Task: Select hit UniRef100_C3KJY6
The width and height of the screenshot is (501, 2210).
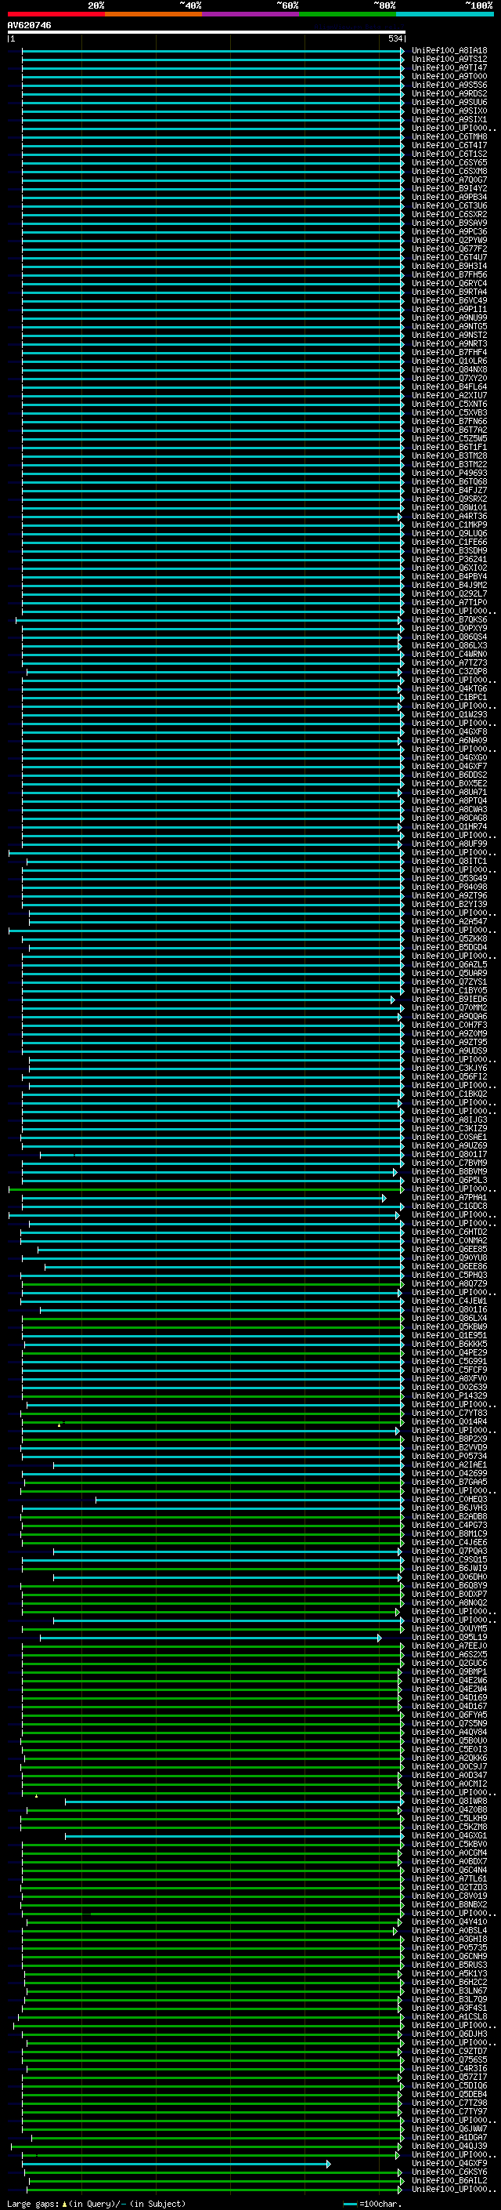Action: pos(449,1069)
